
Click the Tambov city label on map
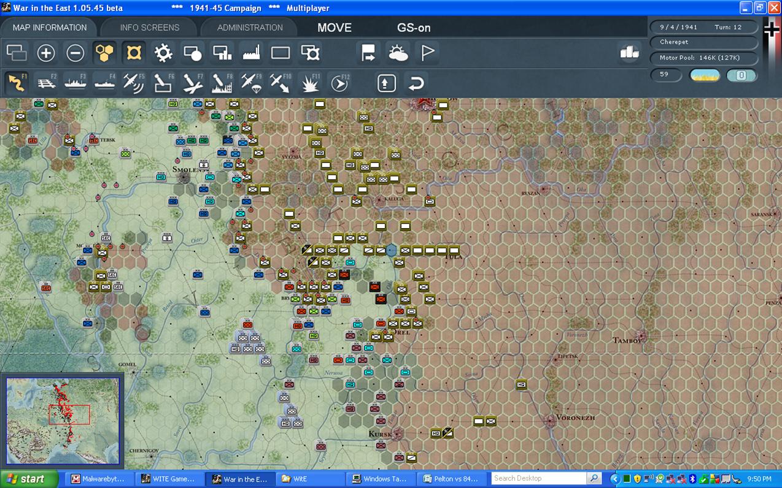(628, 340)
